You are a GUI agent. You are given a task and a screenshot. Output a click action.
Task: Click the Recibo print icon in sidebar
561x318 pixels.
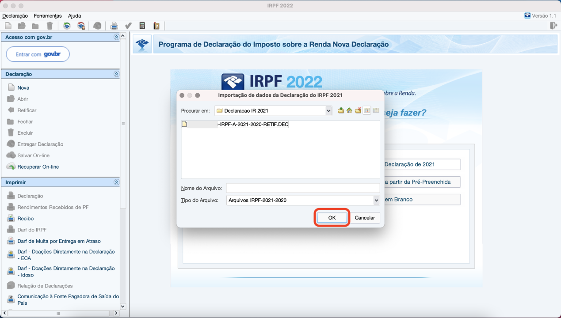pyautogui.click(x=11, y=219)
